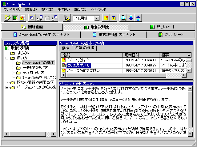Click right arrow of item list horizontal scrollbar
The image size is (197, 147).
pyautogui.click(x=184, y=75)
